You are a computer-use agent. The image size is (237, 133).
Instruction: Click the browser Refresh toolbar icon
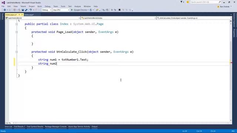[91, 10]
